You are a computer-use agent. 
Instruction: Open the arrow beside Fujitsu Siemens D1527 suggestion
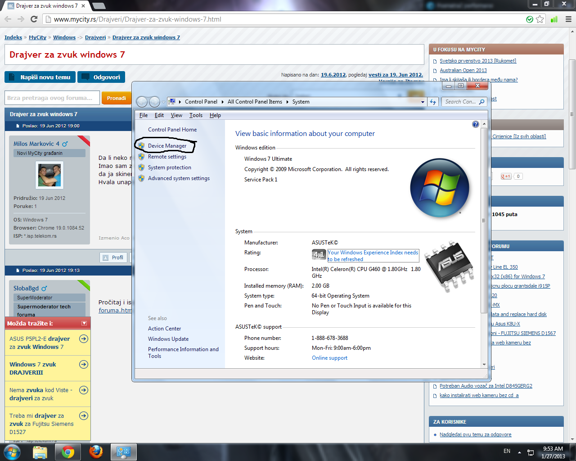(84, 416)
